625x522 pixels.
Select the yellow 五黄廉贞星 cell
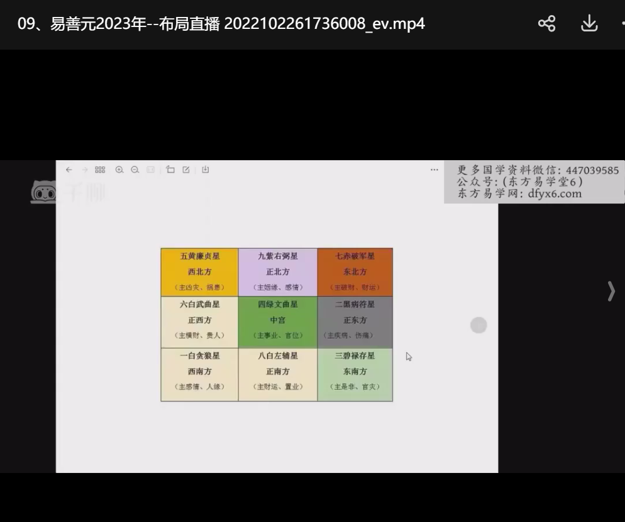coord(199,272)
